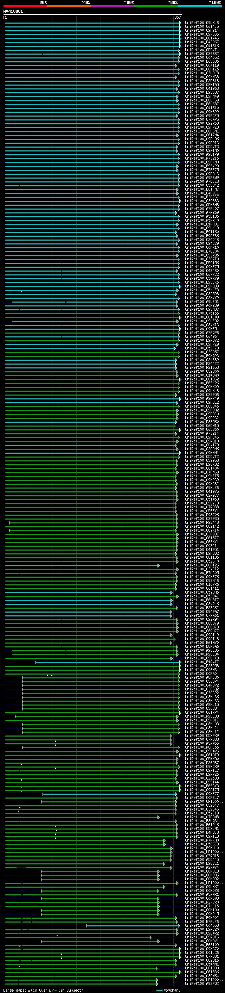Click the UniRef100_C6TAT9 entry
225x993 pixels.
[202, 755]
